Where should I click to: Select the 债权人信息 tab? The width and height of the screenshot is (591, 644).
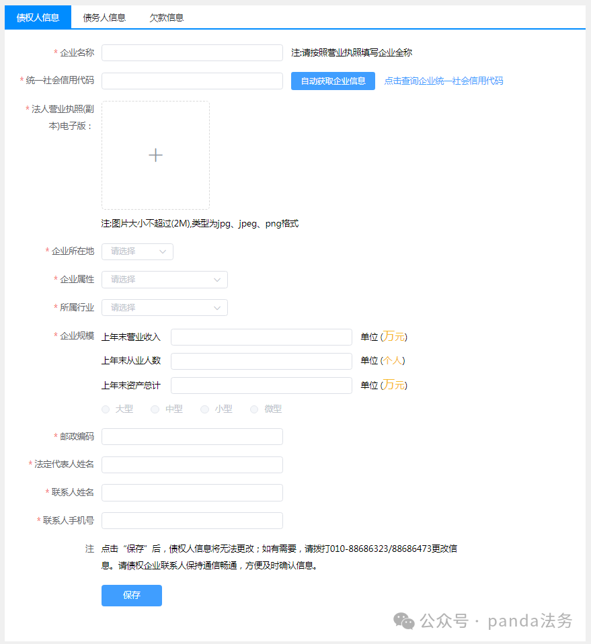point(38,17)
